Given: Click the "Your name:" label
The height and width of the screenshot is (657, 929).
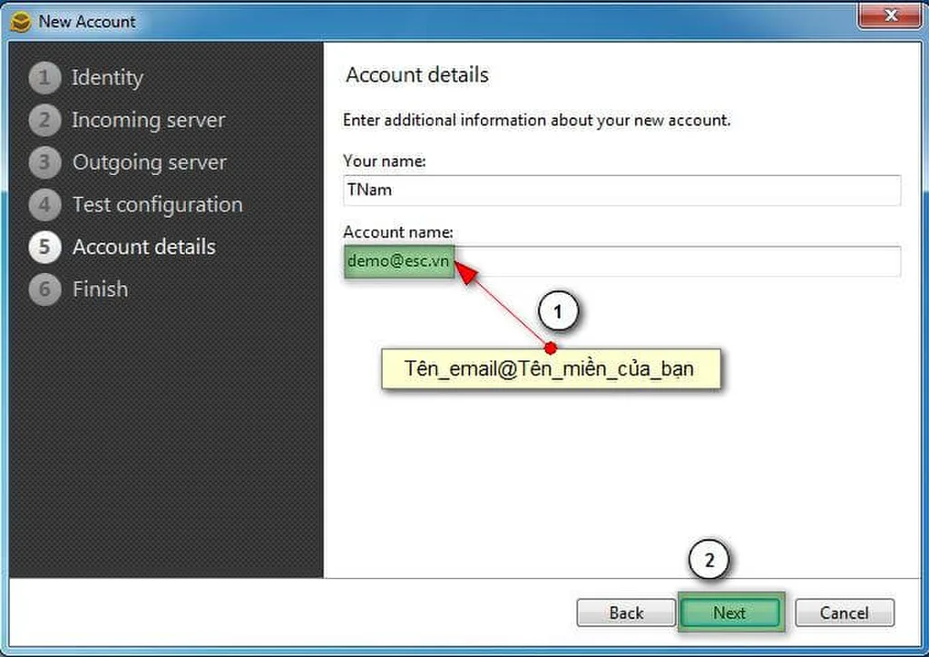Looking at the screenshot, I should tap(385, 162).
